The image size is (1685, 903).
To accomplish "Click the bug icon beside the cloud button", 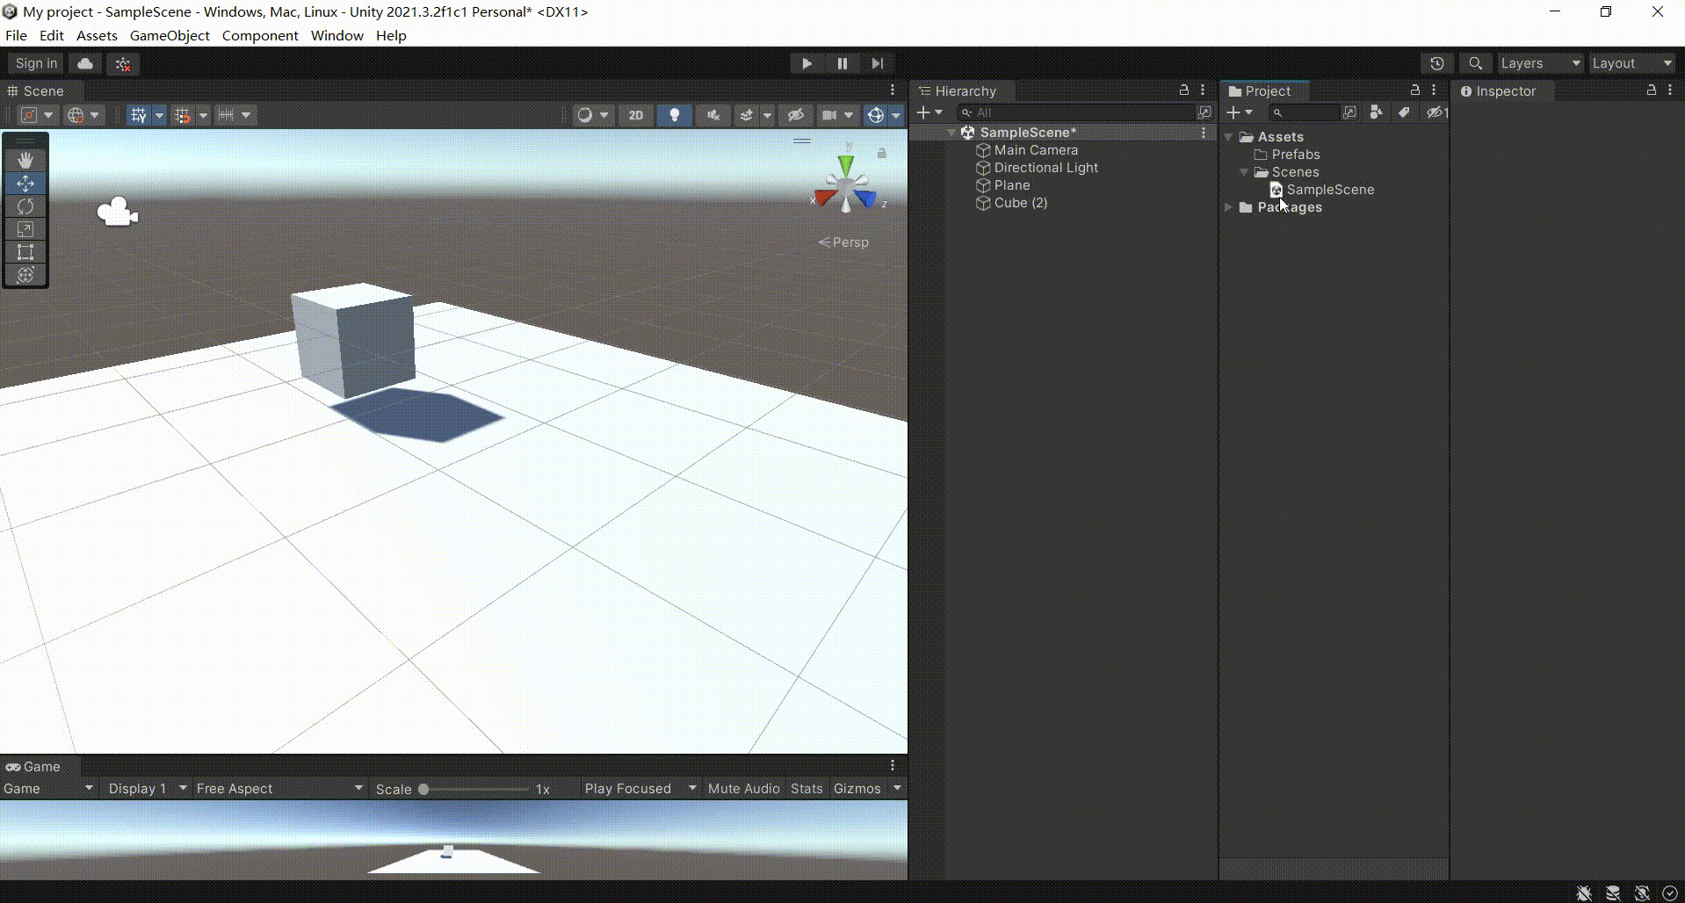I will click(123, 63).
